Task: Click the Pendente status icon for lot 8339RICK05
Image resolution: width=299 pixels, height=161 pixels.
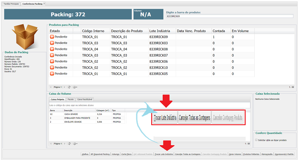Action: tap(52, 73)
